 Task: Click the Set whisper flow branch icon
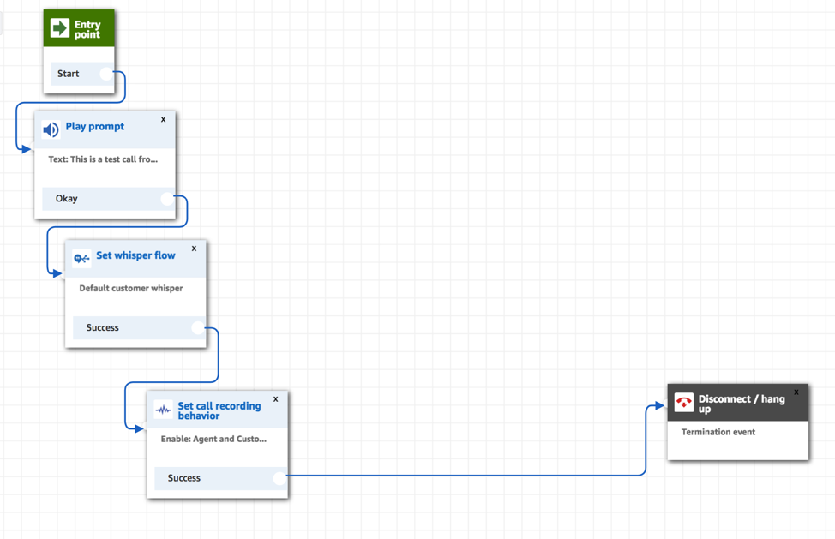point(81,257)
